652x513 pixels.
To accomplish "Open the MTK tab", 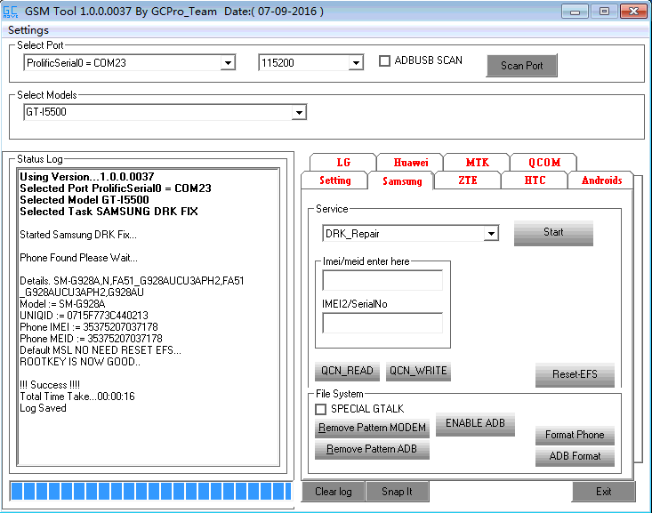I will coord(477,162).
